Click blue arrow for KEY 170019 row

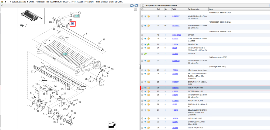[145, 70]
